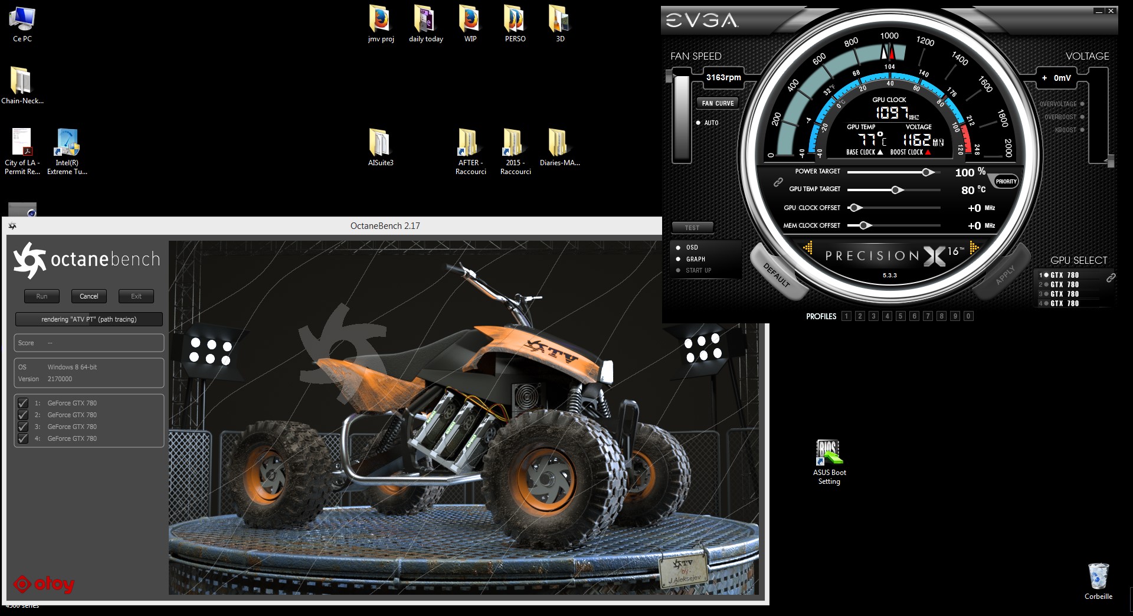This screenshot has height=616, width=1133.
Task: Select profile slot 2
Action: (860, 316)
